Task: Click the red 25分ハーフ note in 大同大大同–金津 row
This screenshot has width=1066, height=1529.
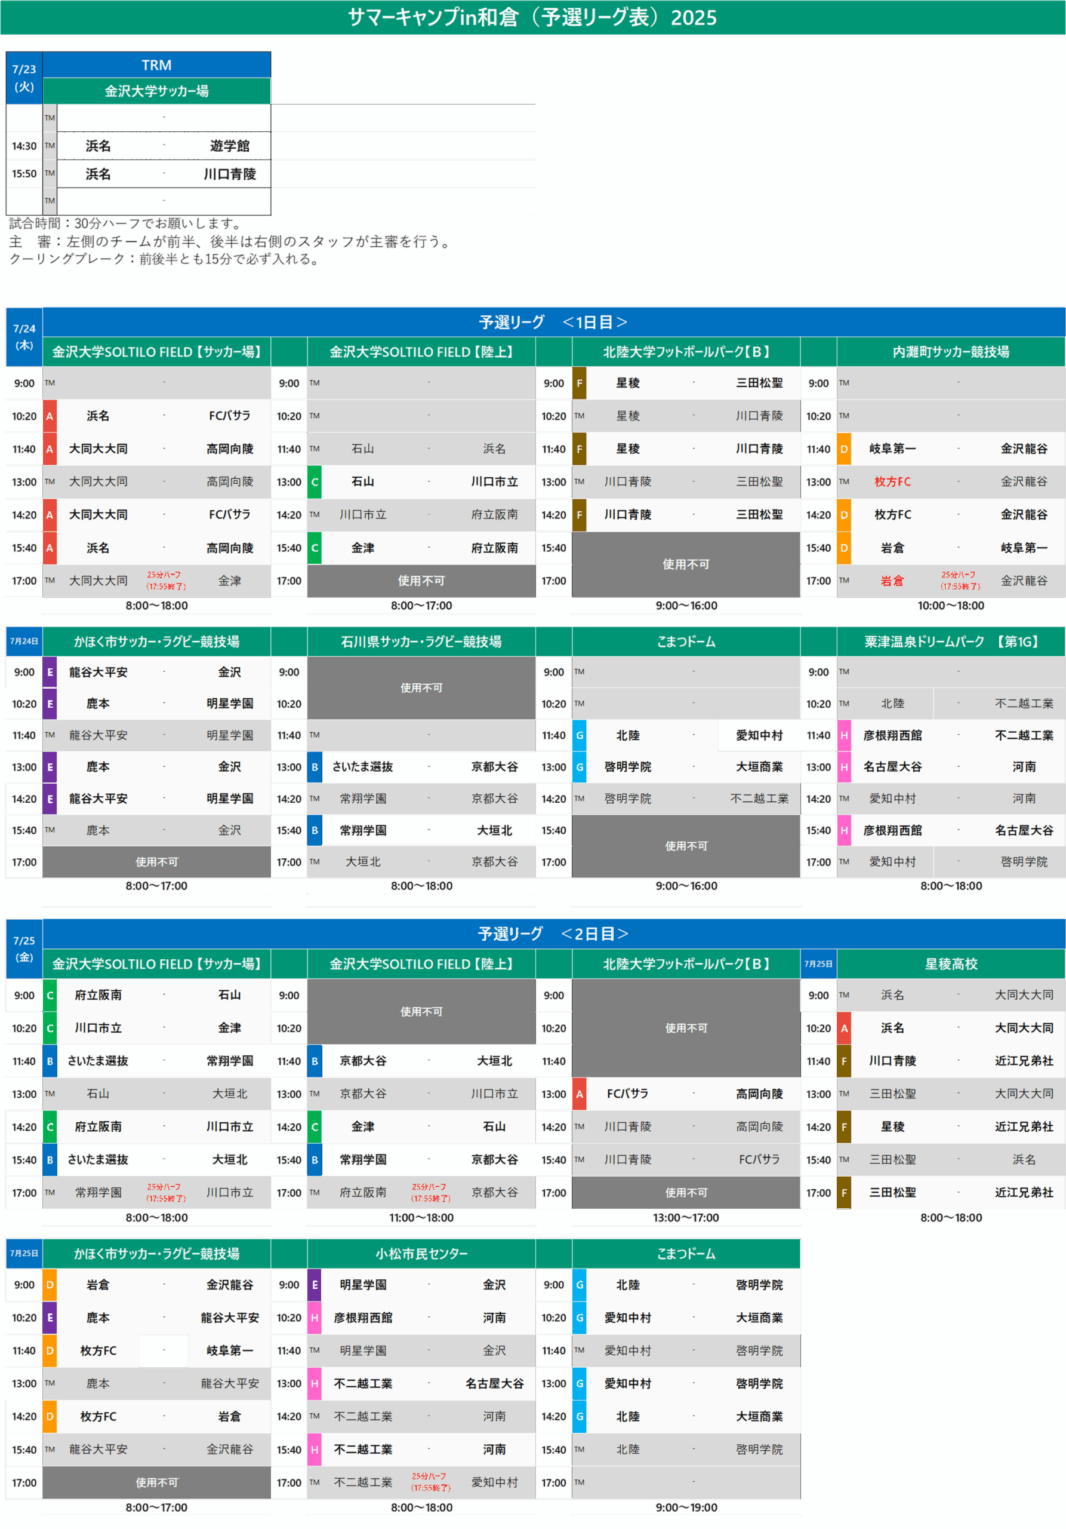Action: coord(166,581)
